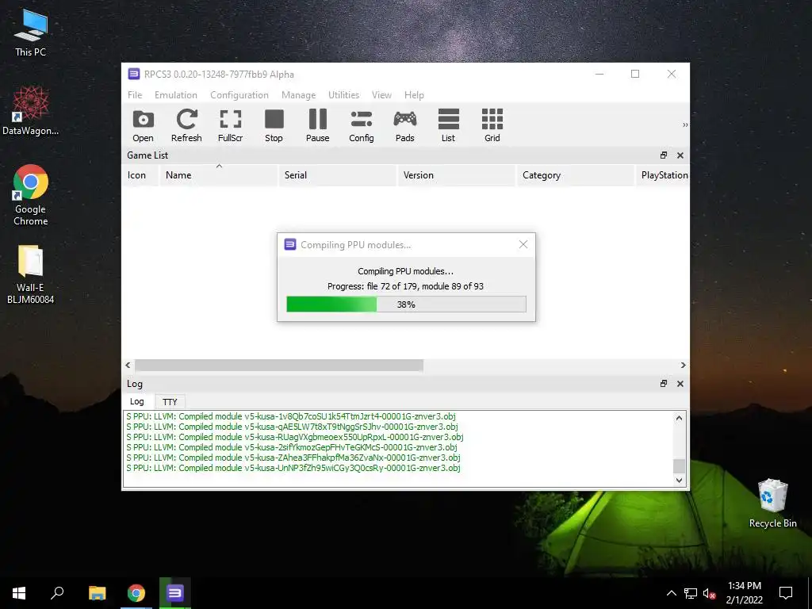
Task: Close the Compiling PPU modules dialog
Action: tap(523, 244)
